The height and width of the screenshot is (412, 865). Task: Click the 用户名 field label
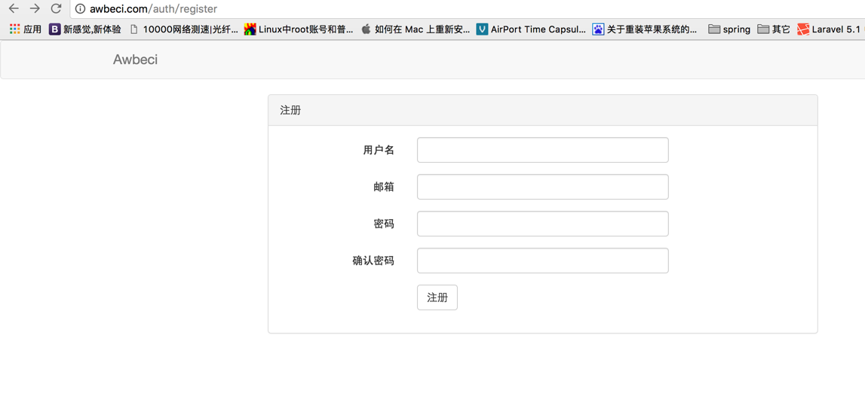coord(379,150)
